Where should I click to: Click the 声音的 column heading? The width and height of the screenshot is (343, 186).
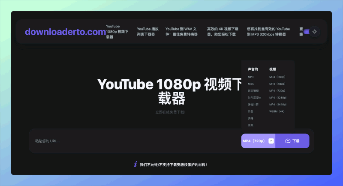click(x=253, y=69)
